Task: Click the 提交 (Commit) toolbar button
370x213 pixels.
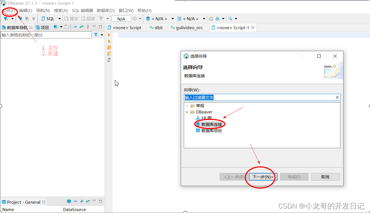Action: click(x=71, y=19)
